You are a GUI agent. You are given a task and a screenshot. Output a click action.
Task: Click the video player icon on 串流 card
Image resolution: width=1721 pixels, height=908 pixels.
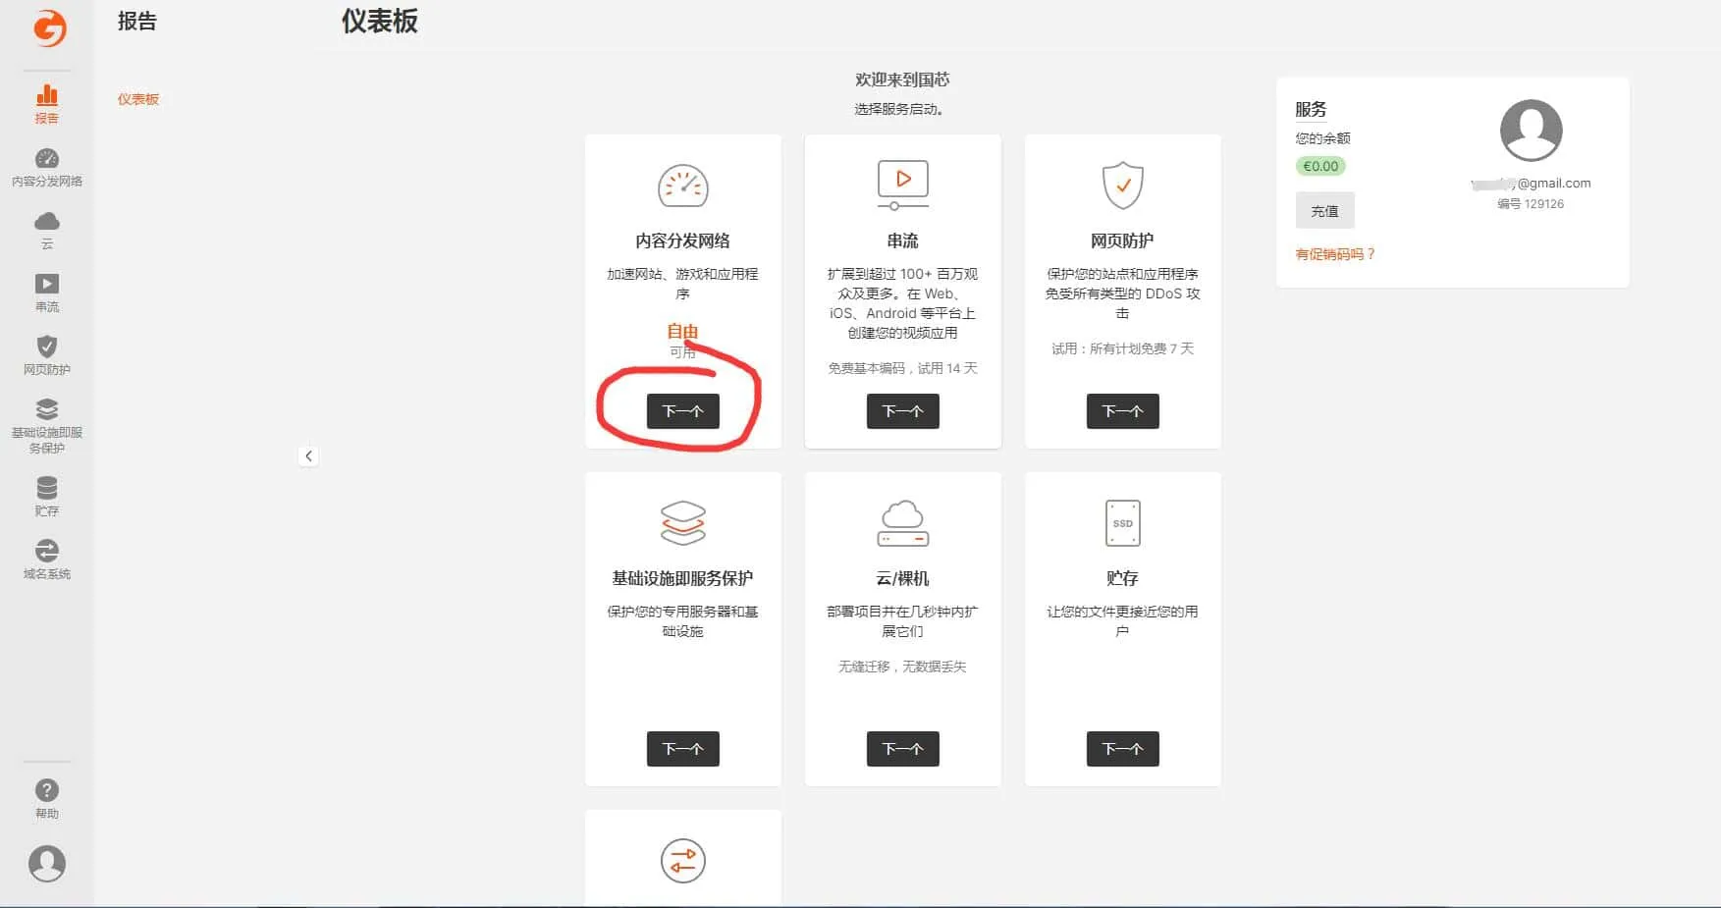(x=903, y=185)
